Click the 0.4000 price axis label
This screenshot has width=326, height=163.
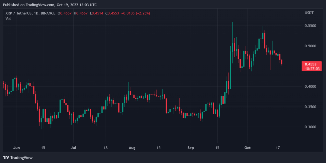pyautogui.click(x=310, y=86)
